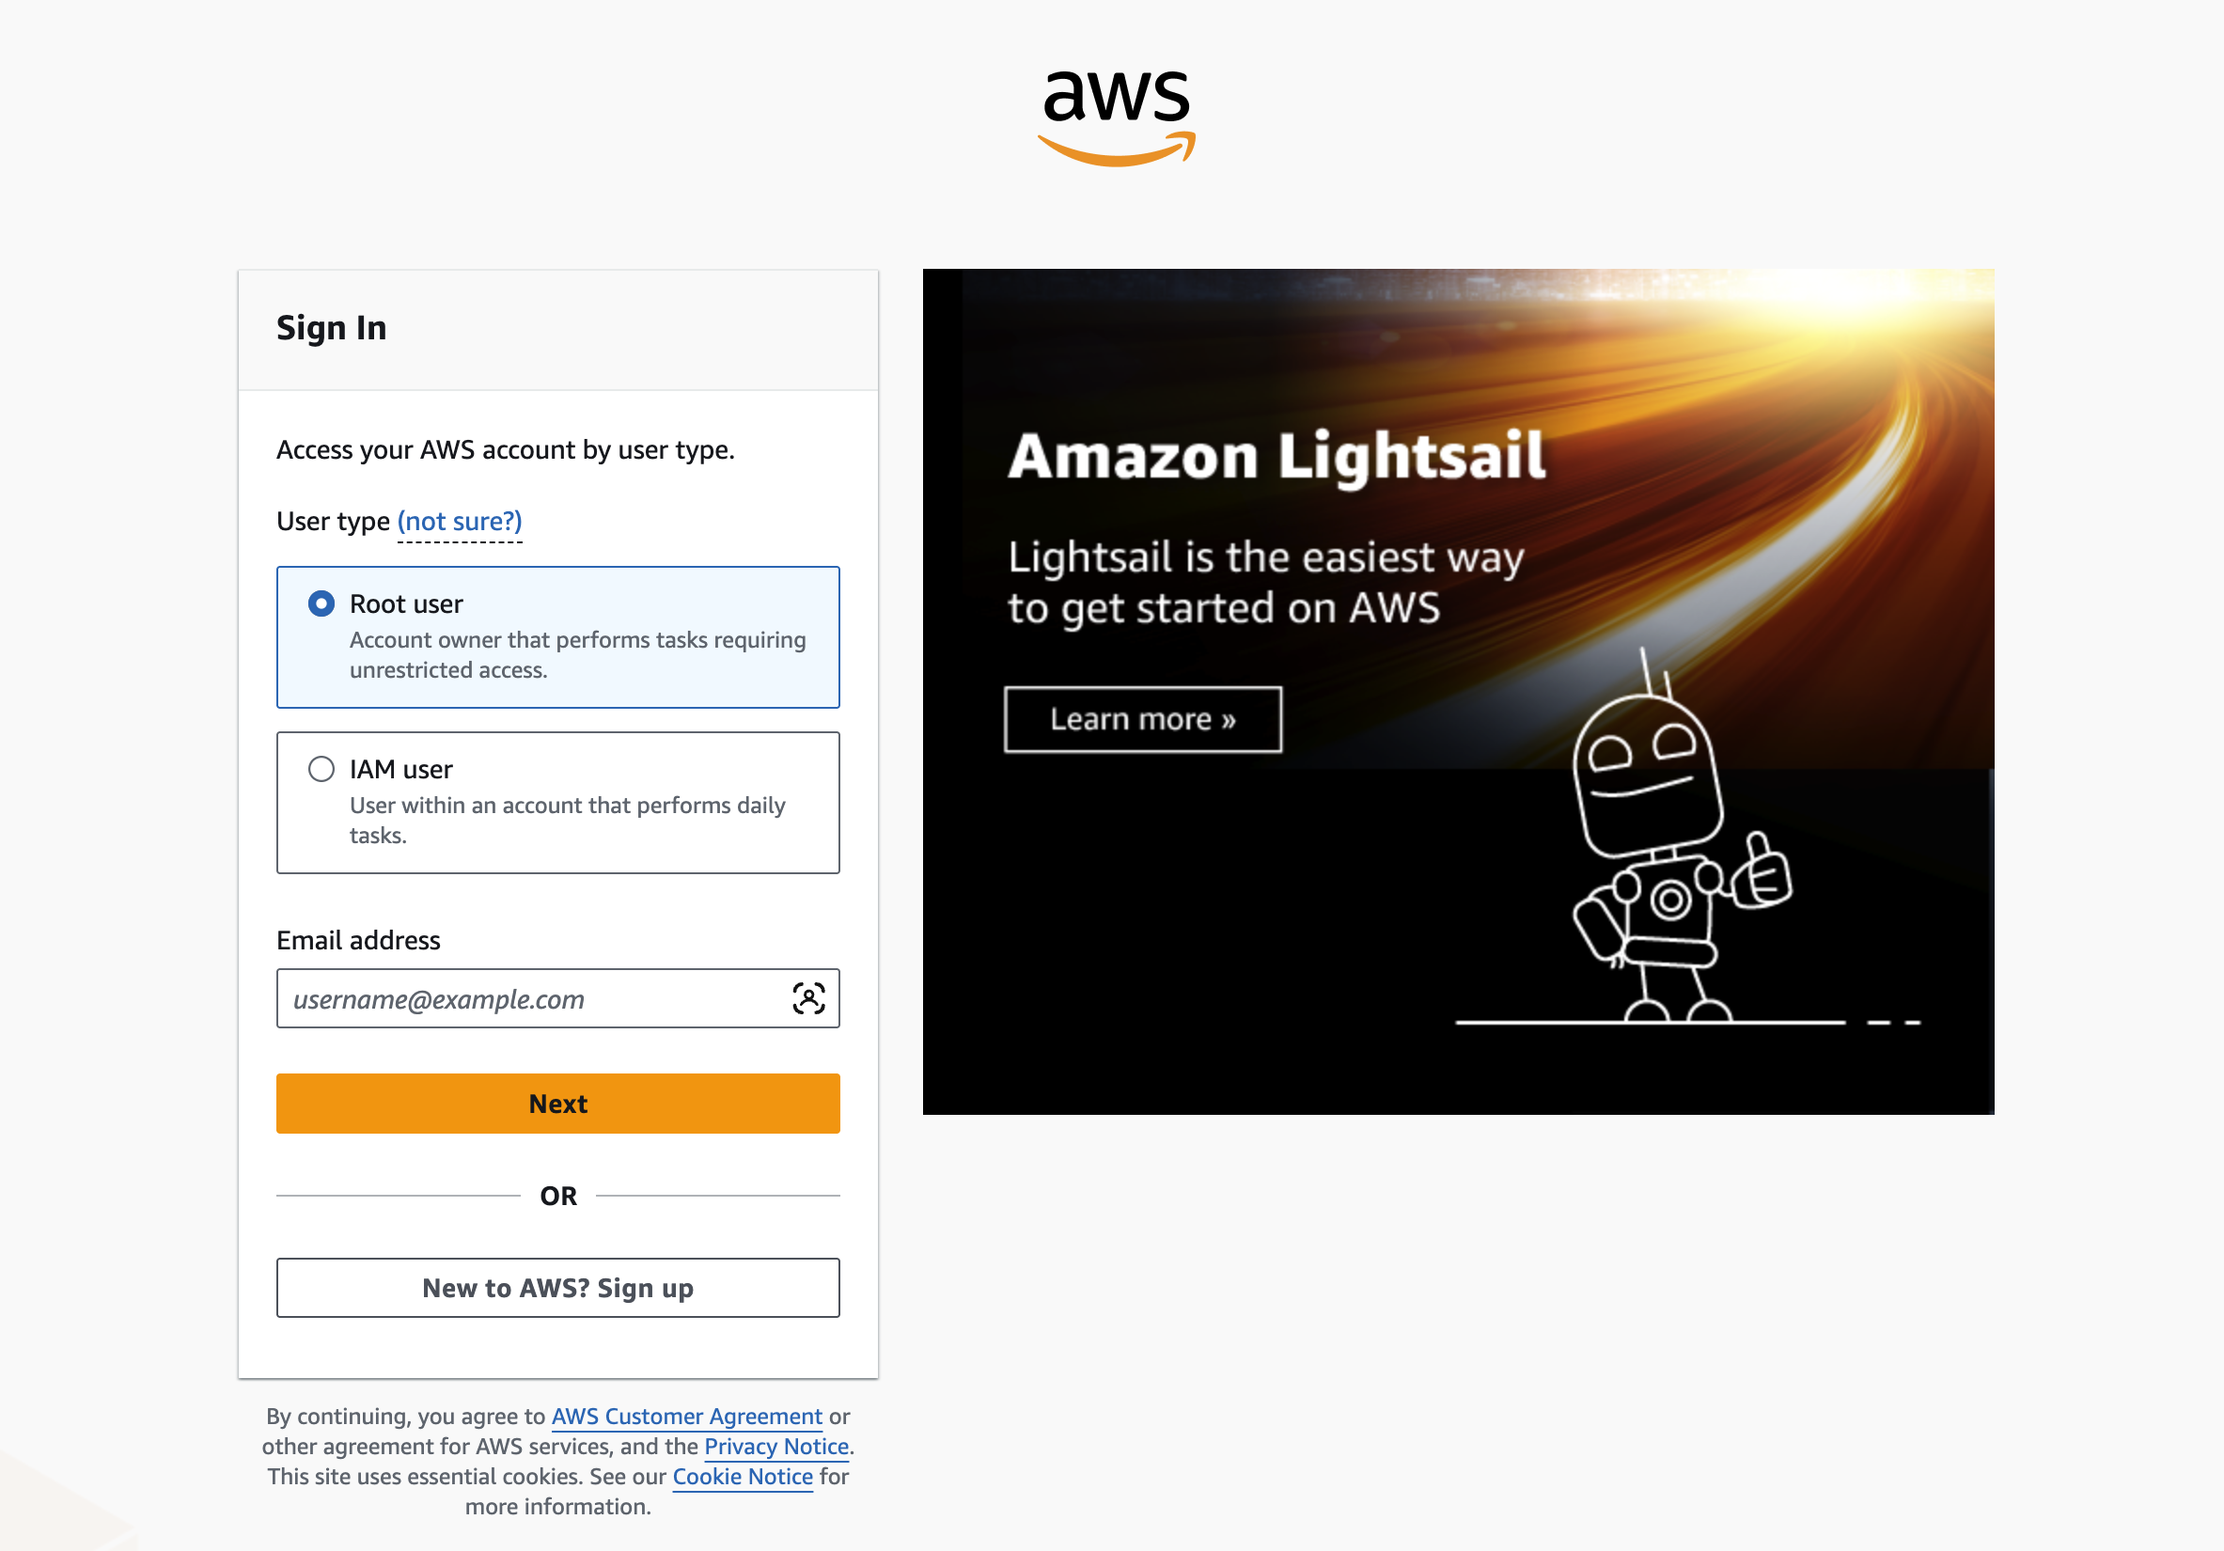Image resolution: width=2224 pixels, height=1551 pixels.
Task: Select the IAM user radio button
Action: click(321, 769)
